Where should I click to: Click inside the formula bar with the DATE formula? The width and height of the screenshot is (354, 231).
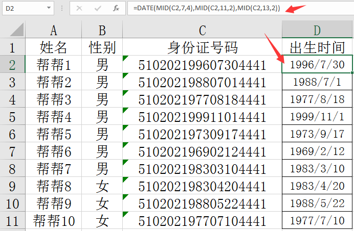(240, 8)
